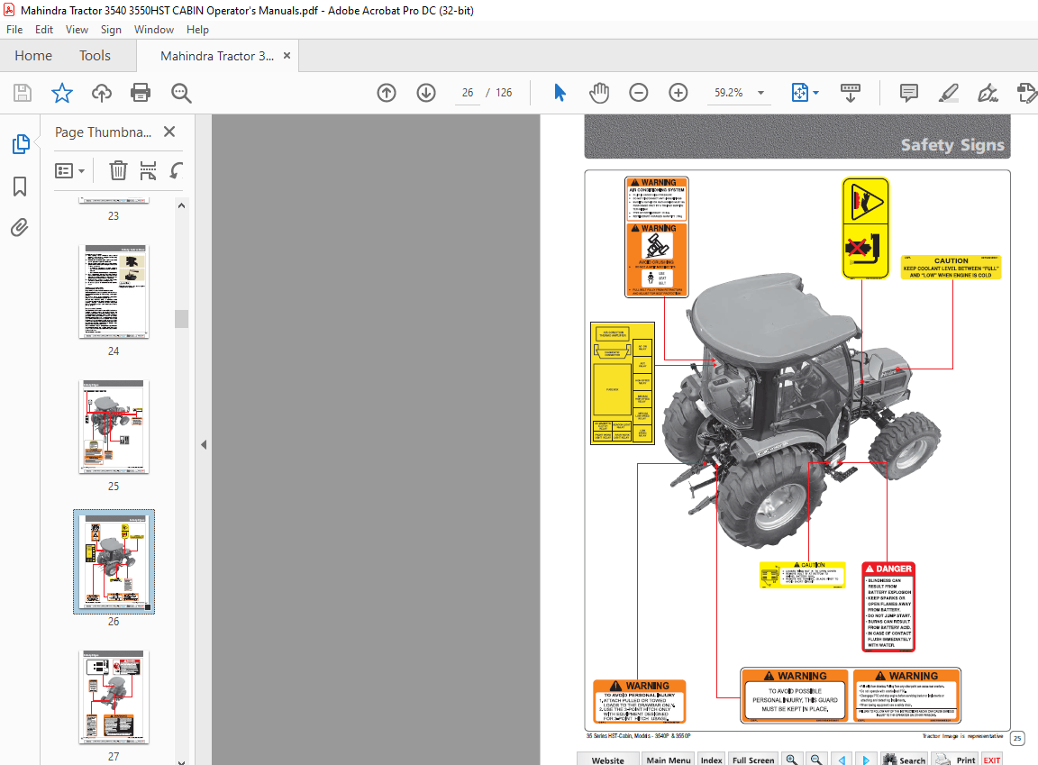Image resolution: width=1038 pixels, height=765 pixels.
Task: Open the Bookmarks panel in the sidebar
Action: tap(20, 186)
